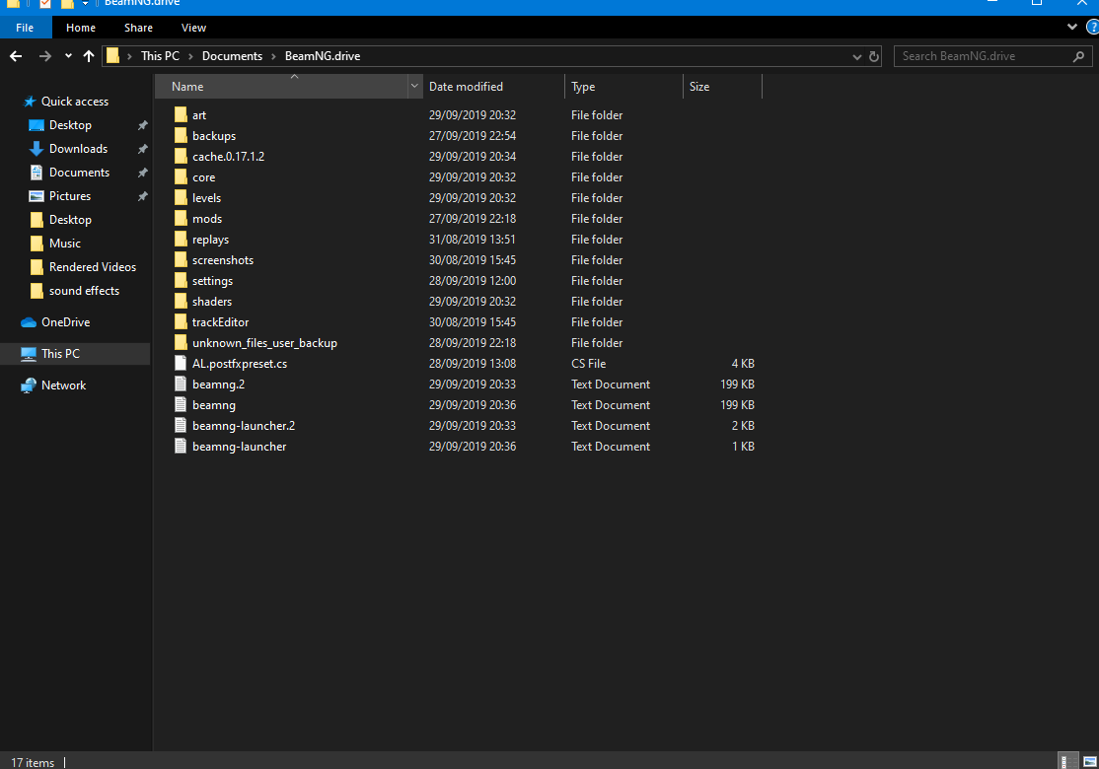
Task: Select the cache.0.17.1.2 folder icon
Action: [181, 156]
